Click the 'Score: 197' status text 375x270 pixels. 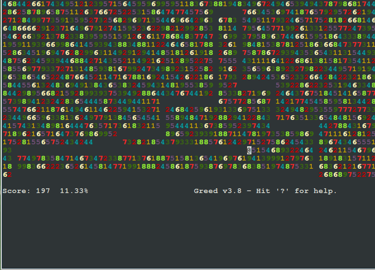click(x=26, y=191)
